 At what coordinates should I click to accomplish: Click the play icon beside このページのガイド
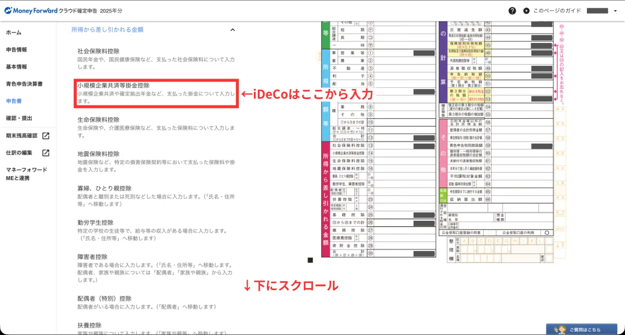526,11
